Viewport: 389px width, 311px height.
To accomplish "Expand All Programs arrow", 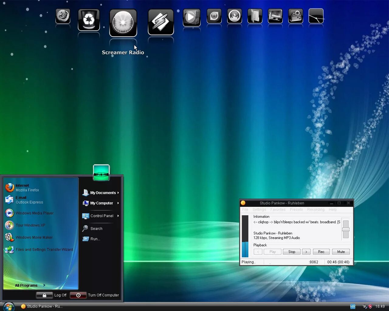I will click(44, 285).
